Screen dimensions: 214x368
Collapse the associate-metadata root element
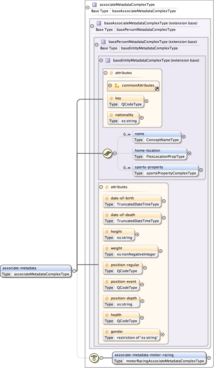coord(74,271)
